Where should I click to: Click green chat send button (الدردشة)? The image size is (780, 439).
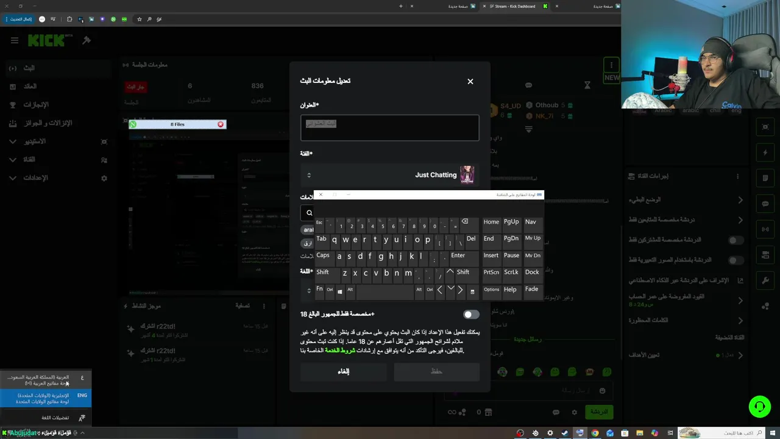click(x=598, y=412)
